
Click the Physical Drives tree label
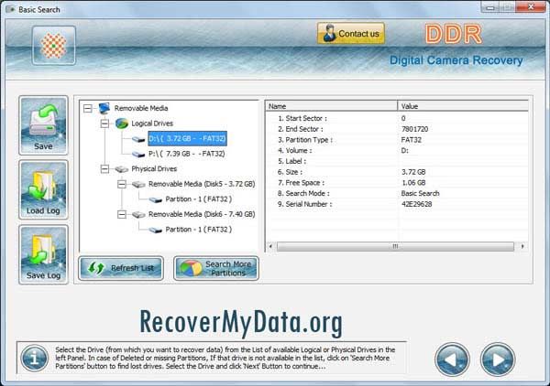click(154, 169)
